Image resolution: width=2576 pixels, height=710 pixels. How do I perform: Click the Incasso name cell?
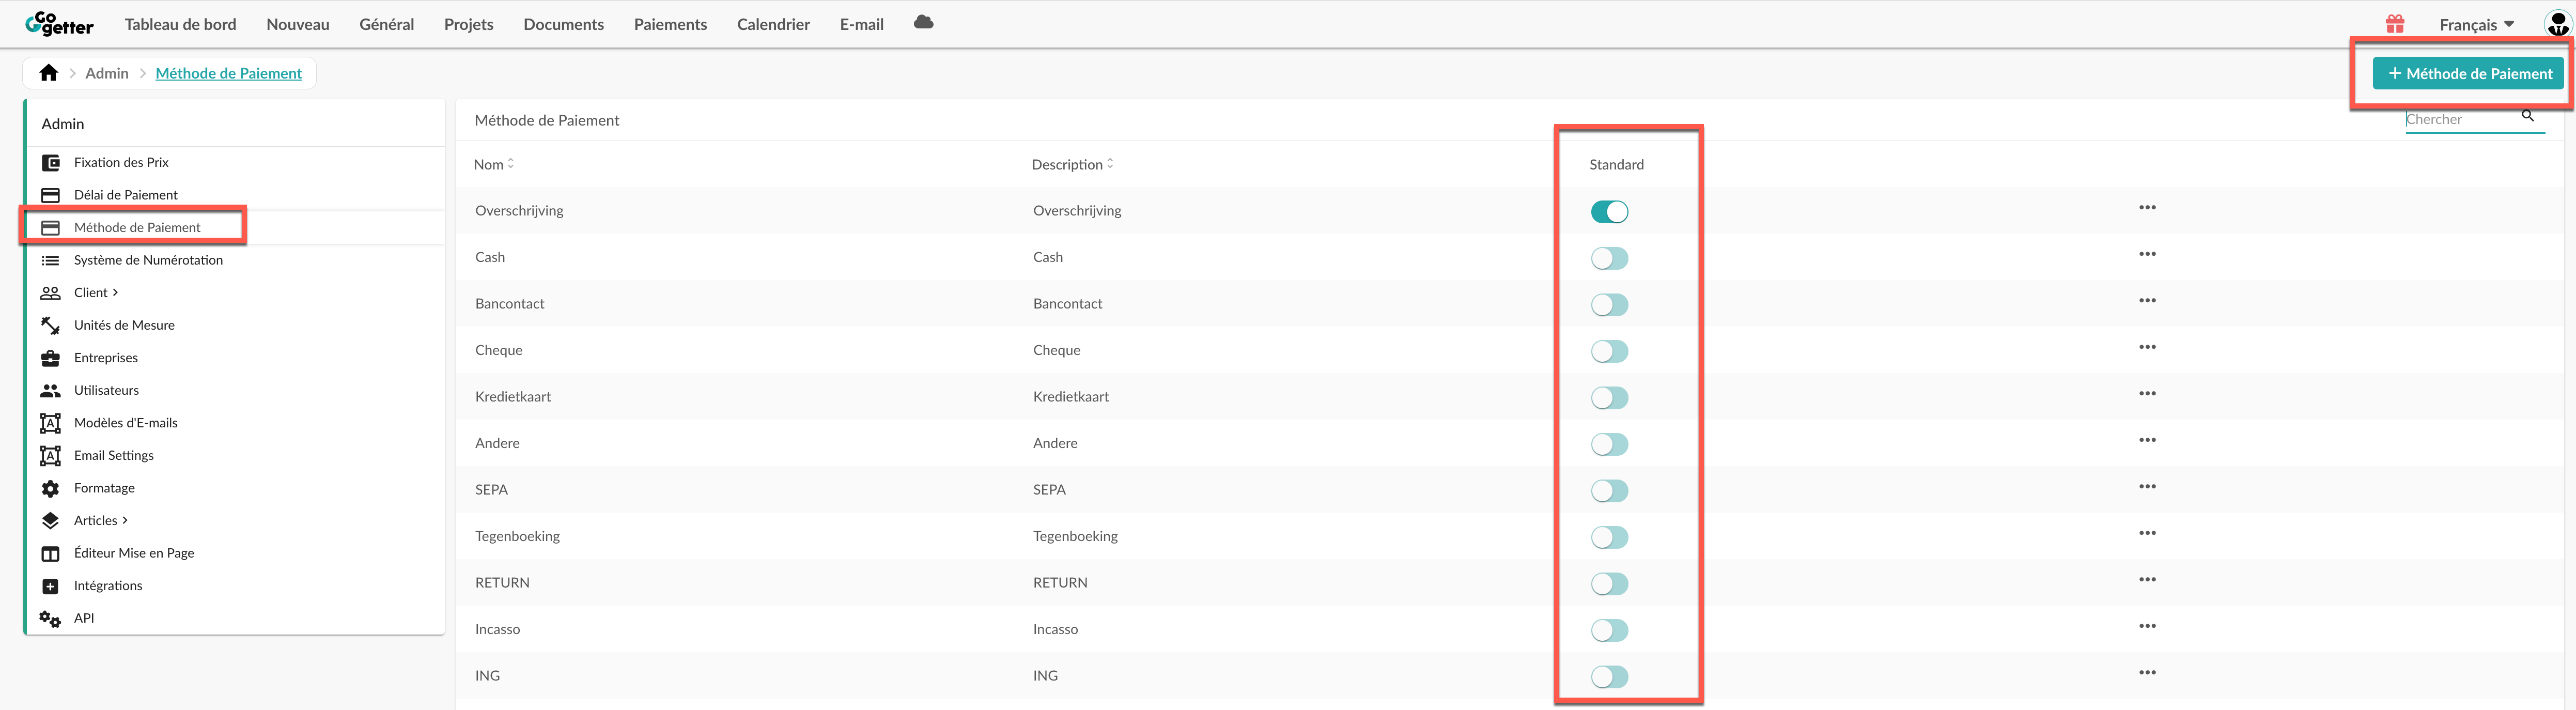[497, 629]
